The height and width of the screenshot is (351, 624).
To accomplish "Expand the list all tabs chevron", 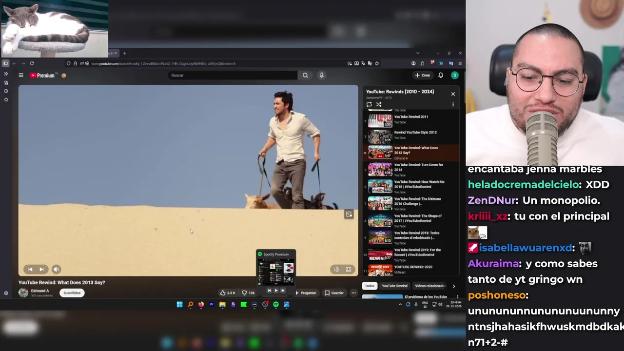I will 418,53.
